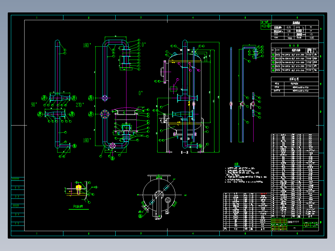Select the bottom 180° angle label

[x=87, y=140]
